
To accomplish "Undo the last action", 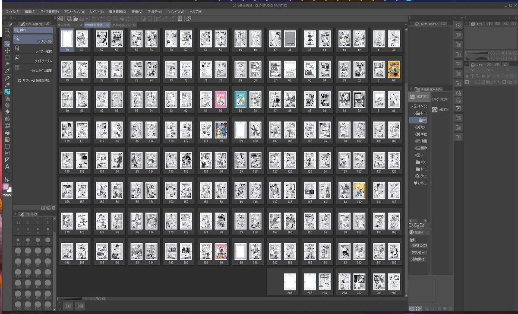I will [x=94, y=19].
